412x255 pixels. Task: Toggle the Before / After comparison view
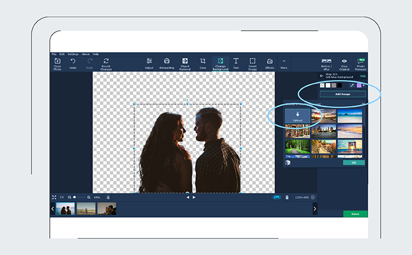(326, 61)
